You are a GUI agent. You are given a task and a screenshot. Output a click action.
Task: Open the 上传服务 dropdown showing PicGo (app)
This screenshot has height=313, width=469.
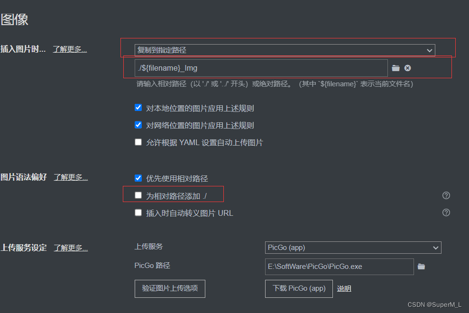pyautogui.click(x=353, y=248)
